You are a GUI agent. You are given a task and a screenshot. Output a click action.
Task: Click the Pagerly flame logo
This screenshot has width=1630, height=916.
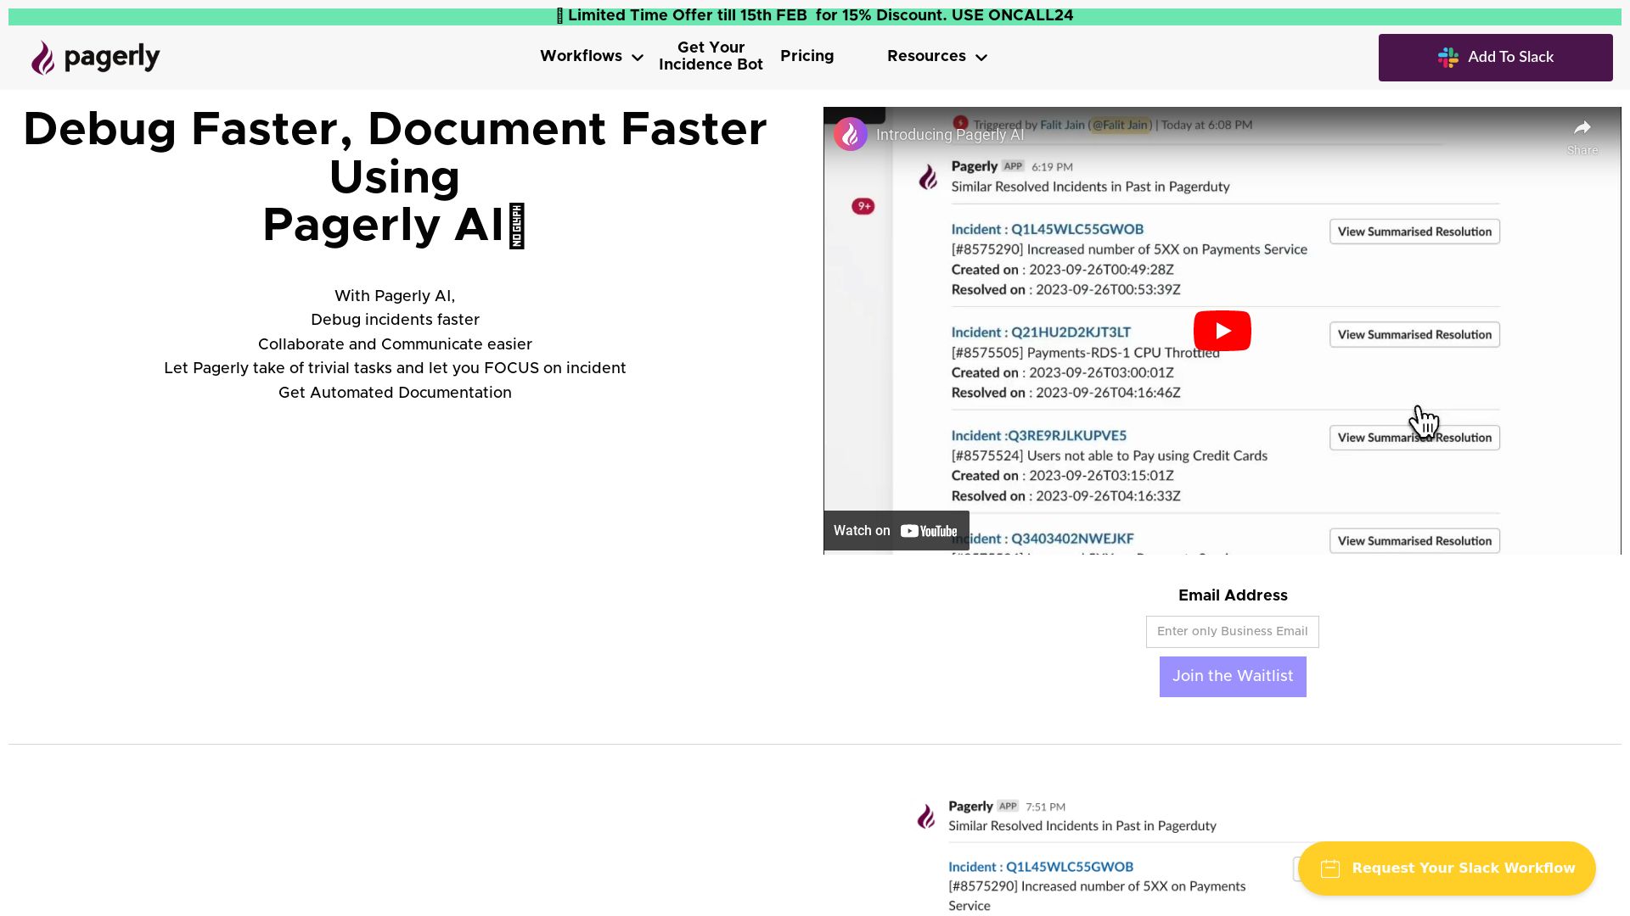pos(43,58)
